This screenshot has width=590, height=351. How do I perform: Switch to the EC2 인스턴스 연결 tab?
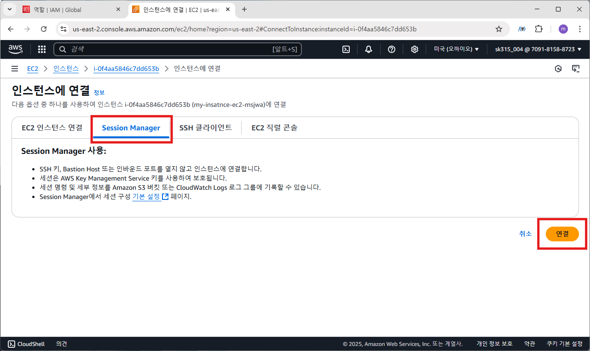click(52, 128)
